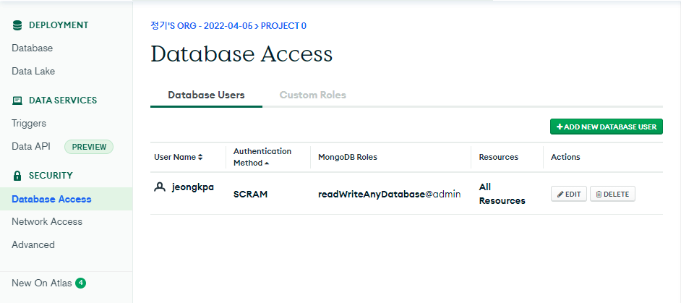Switch to the Database Users tab
Viewport: 681px width, 303px height.
pyautogui.click(x=206, y=95)
